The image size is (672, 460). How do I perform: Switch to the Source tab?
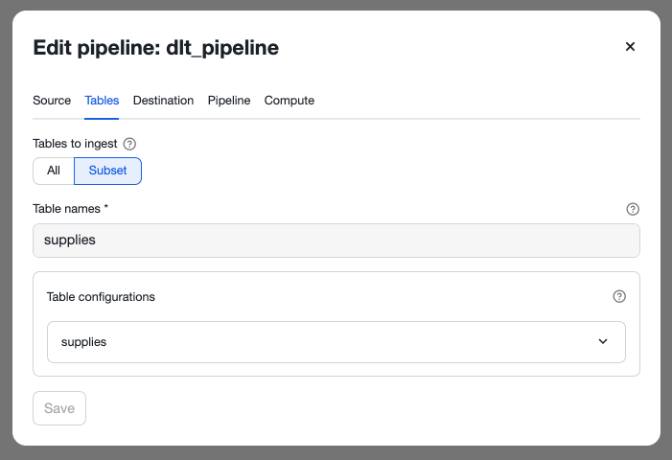pyautogui.click(x=52, y=101)
